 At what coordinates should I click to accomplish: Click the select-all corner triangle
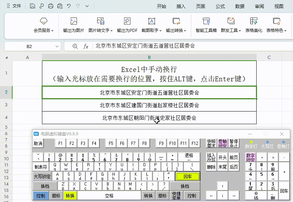pyautogui.click(x=7, y=58)
